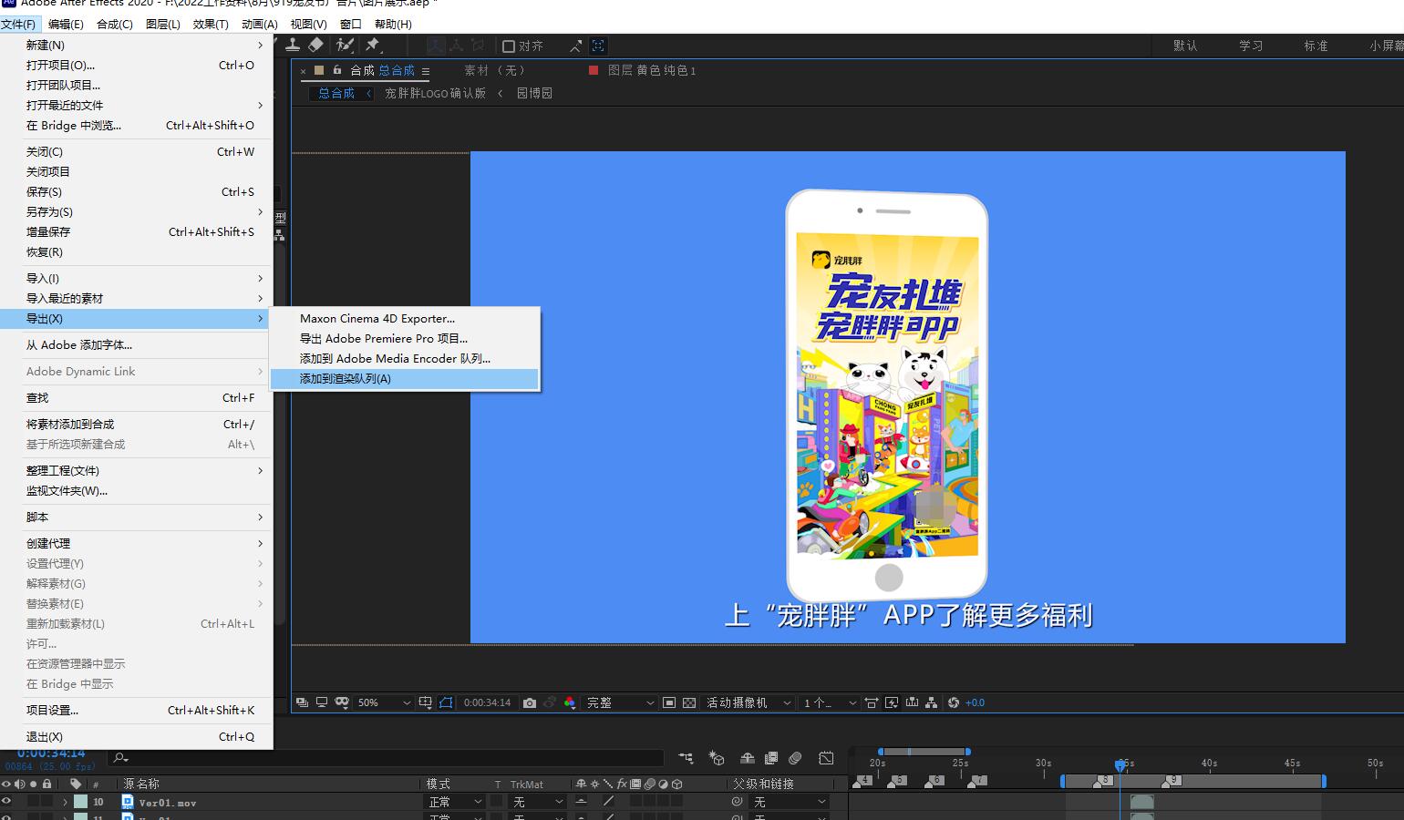Select the Eraser tool in toolbar
Image resolution: width=1404 pixels, height=820 pixels.
[x=315, y=45]
